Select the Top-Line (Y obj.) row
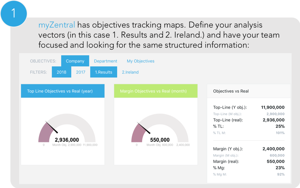The height and width of the screenshot is (188, 300). (249, 107)
